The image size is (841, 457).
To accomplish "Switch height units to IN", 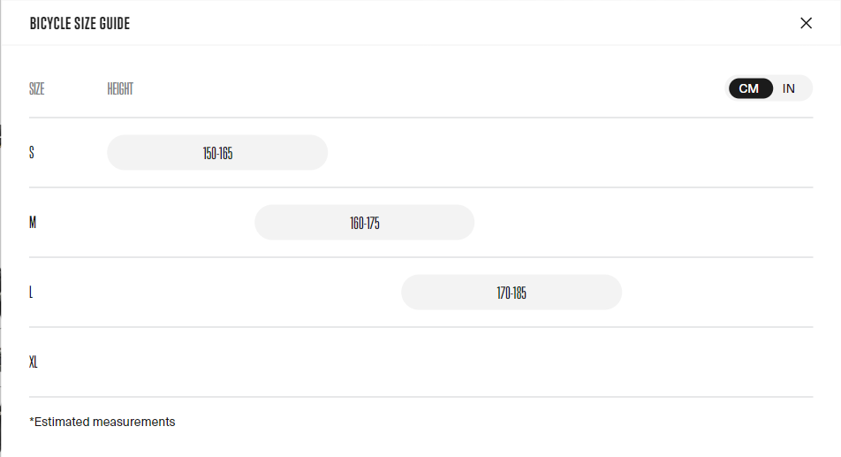I will pyautogui.click(x=789, y=88).
